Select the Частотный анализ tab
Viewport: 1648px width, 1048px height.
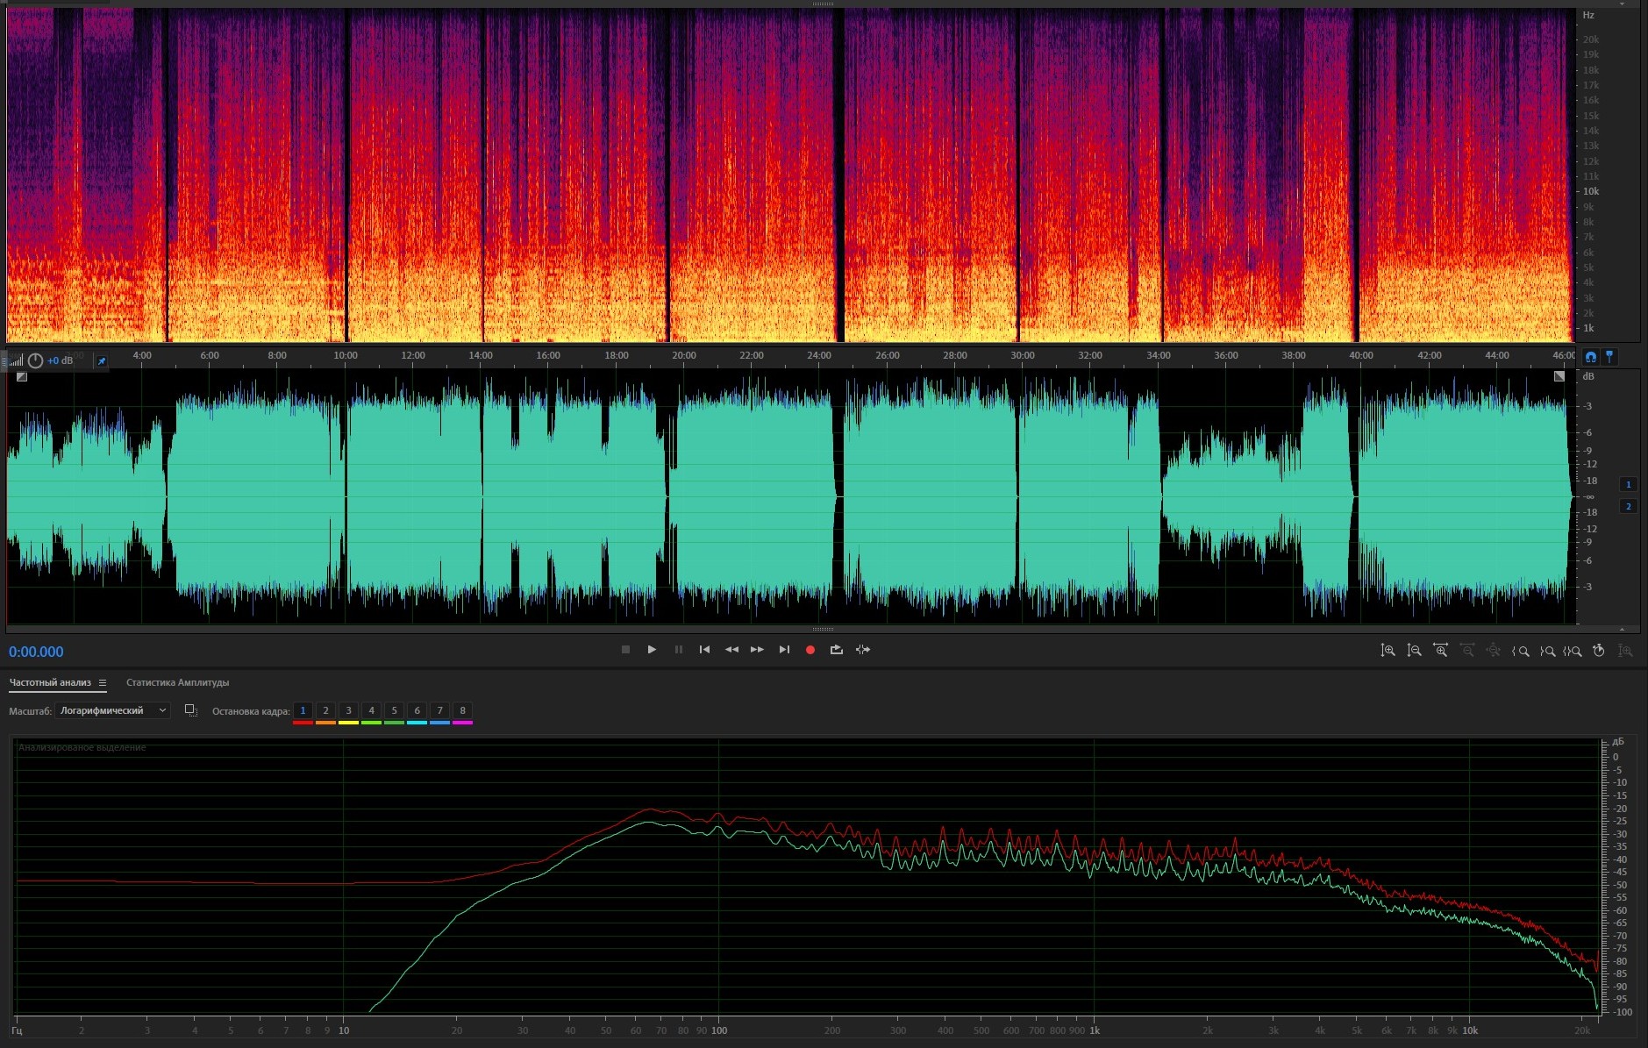[50, 682]
